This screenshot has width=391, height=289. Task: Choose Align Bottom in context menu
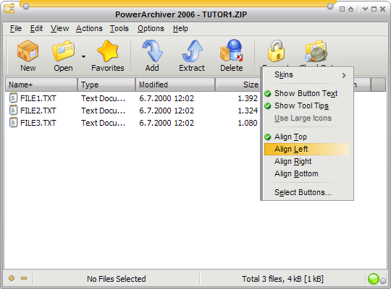306,173
